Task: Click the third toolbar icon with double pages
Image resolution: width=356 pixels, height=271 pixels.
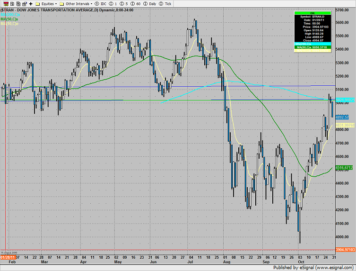Action: (x=18, y=4)
